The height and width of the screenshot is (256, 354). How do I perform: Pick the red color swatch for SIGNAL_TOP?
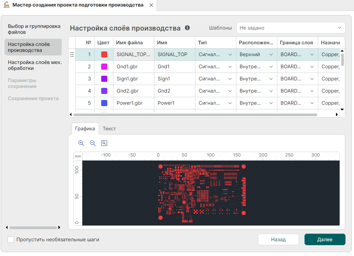[x=104, y=54]
